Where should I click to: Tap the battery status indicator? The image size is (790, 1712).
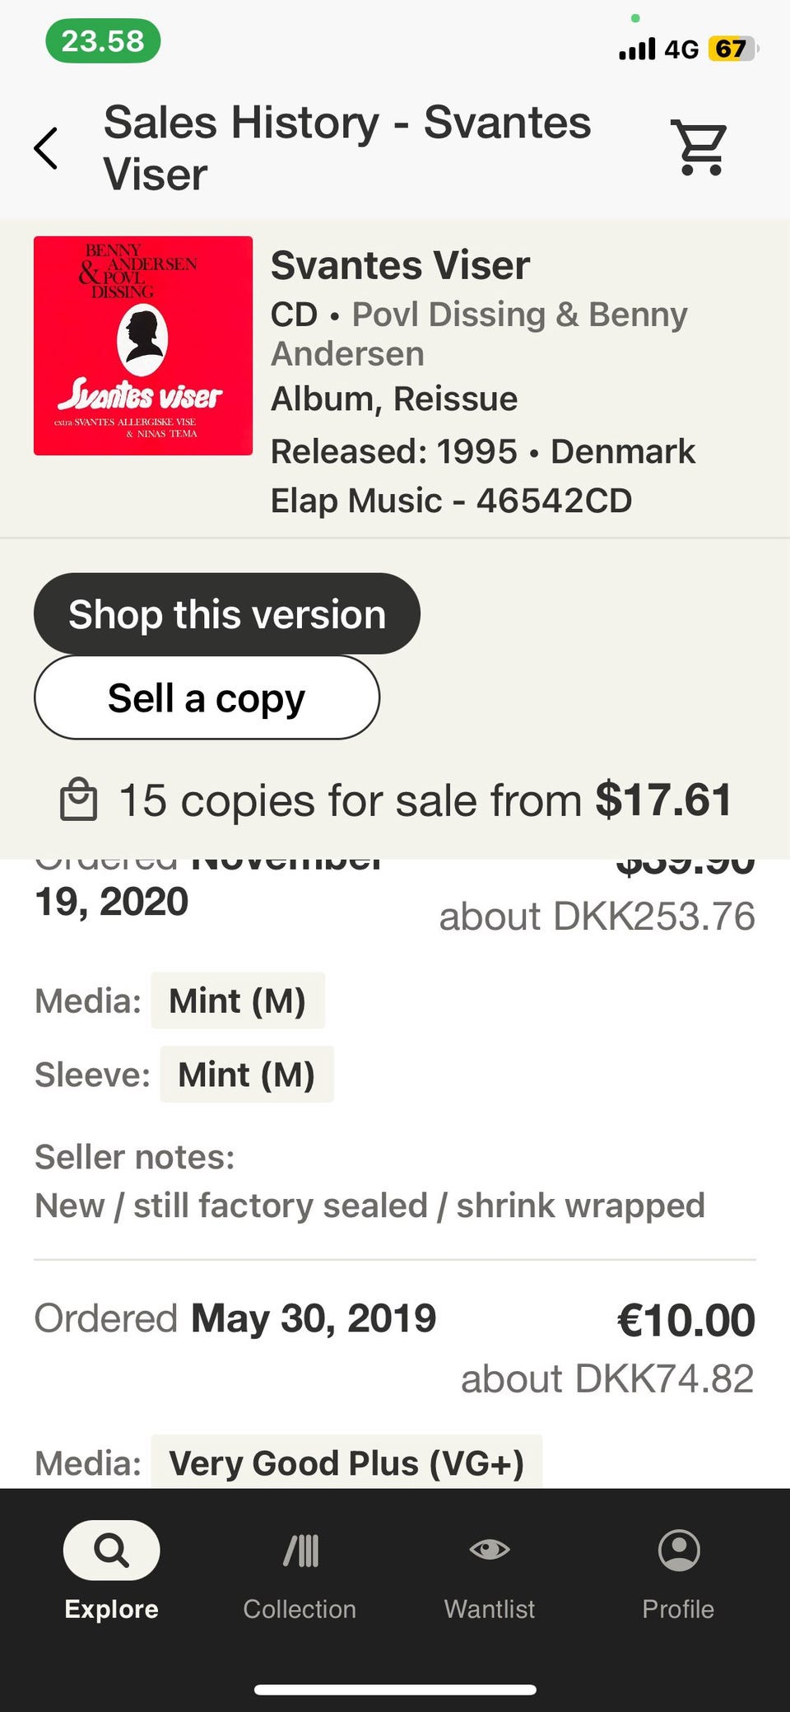click(x=732, y=49)
